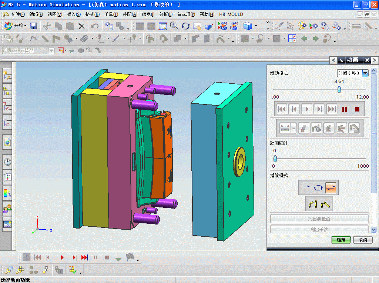Open the 编辑(E) menu
This screenshot has height=283, width=379.
pos(36,14)
